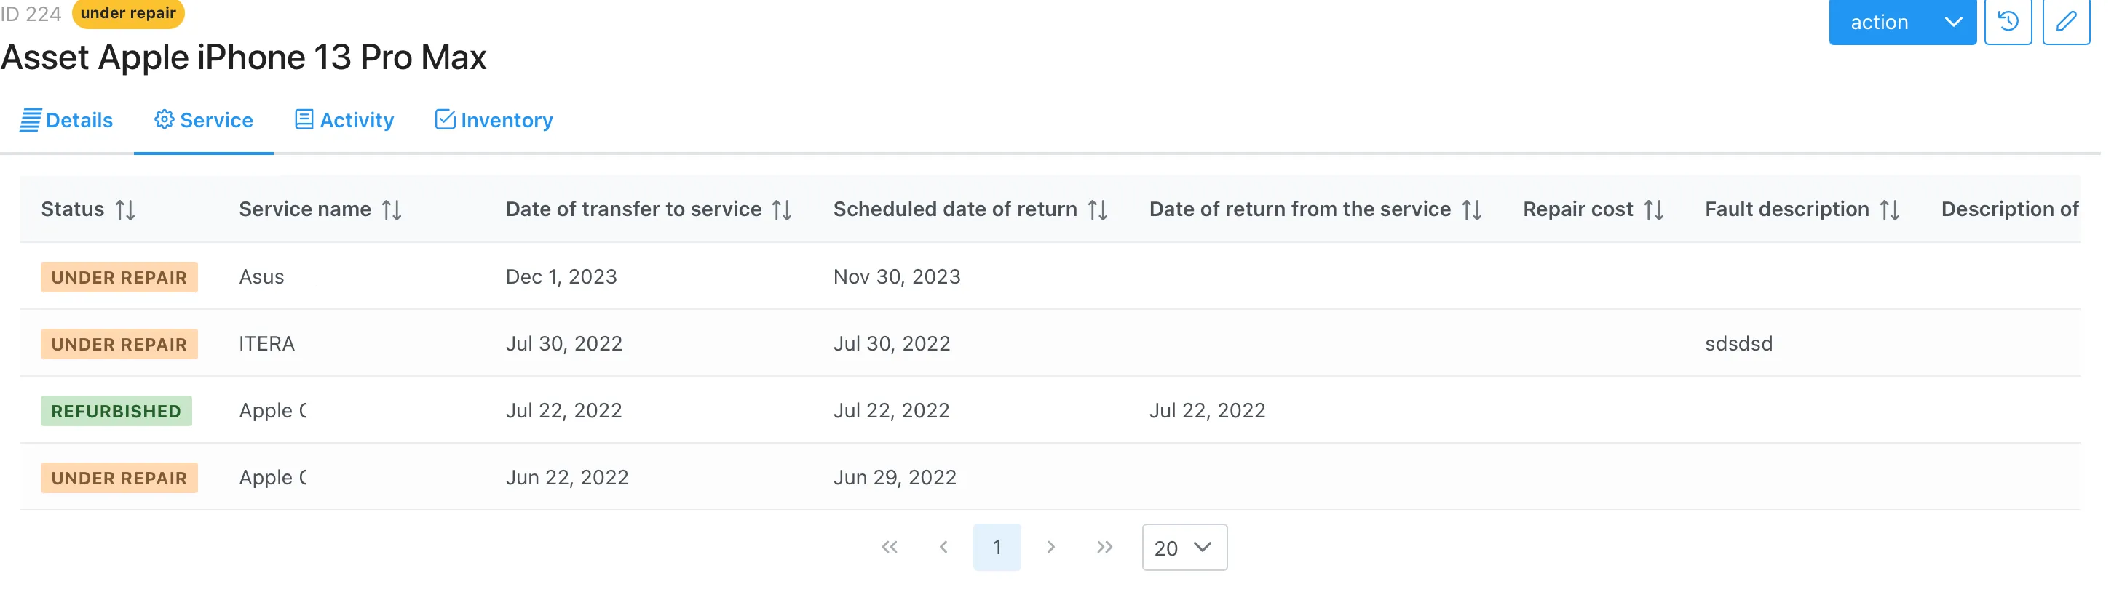Go to the next page arrow
This screenshot has width=2114, height=608.
1050,548
